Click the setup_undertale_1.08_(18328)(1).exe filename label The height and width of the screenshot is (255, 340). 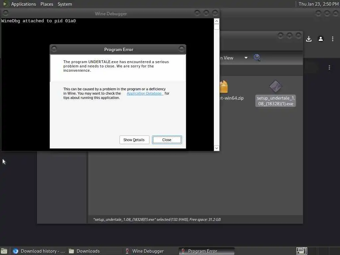coord(276,101)
